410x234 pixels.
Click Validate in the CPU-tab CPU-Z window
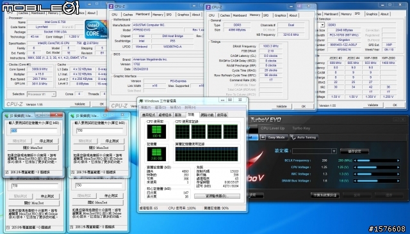[x=79, y=104]
